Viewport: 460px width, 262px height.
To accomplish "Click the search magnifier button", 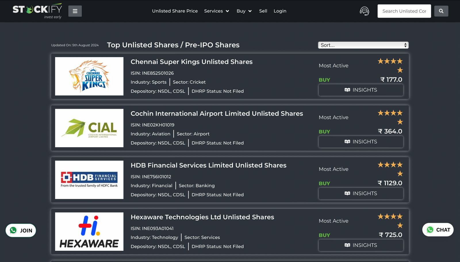I will tap(441, 11).
